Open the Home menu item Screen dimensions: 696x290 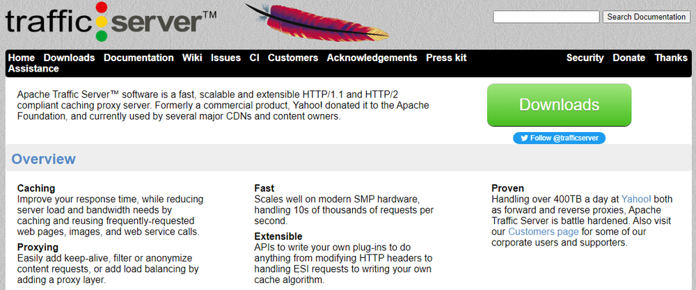(22, 58)
